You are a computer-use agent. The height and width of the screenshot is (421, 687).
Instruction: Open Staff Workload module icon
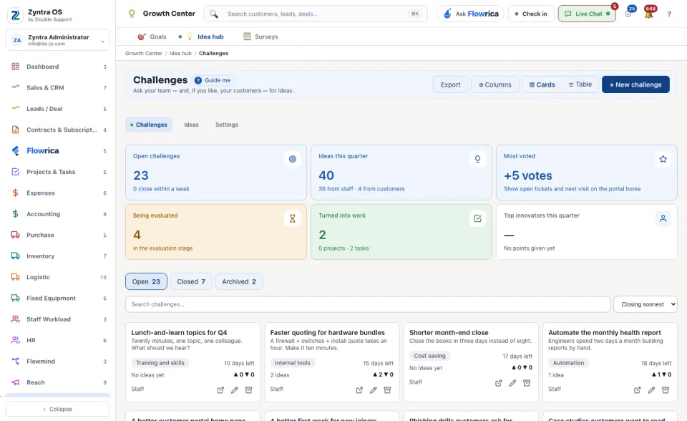tap(15, 319)
